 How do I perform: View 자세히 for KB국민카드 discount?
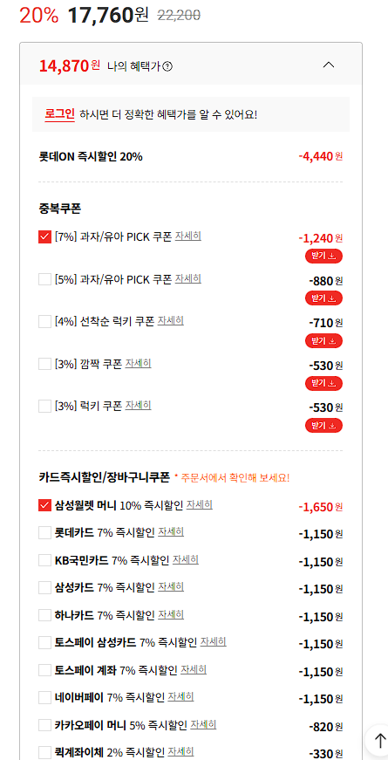(186, 560)
